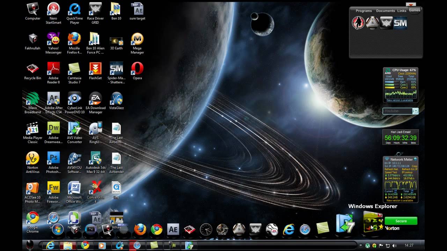The width and height of the screenshot is (447, 251).
Task: Open the Ben 10 desktop folder
Action: pyautogui.click(x=116, y=12)
